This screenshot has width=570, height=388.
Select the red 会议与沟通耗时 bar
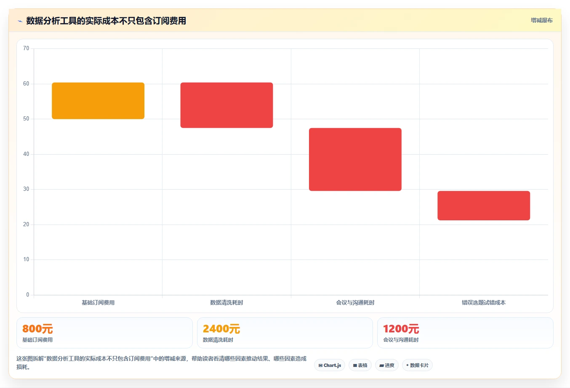[355, 159]
